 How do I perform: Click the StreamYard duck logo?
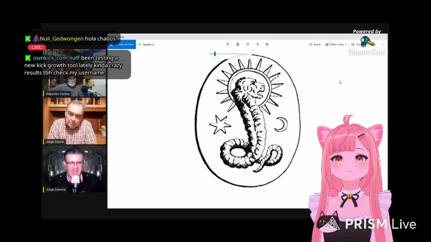point(367,42)
